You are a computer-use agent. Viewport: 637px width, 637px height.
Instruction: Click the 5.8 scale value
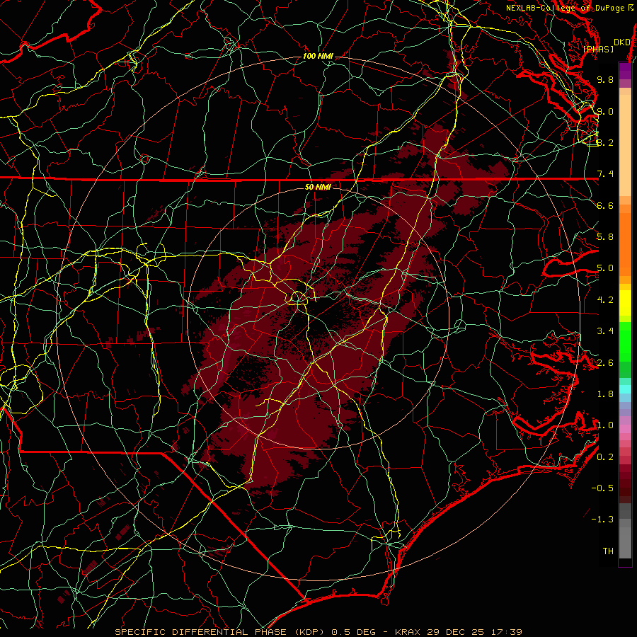point(605,237)
